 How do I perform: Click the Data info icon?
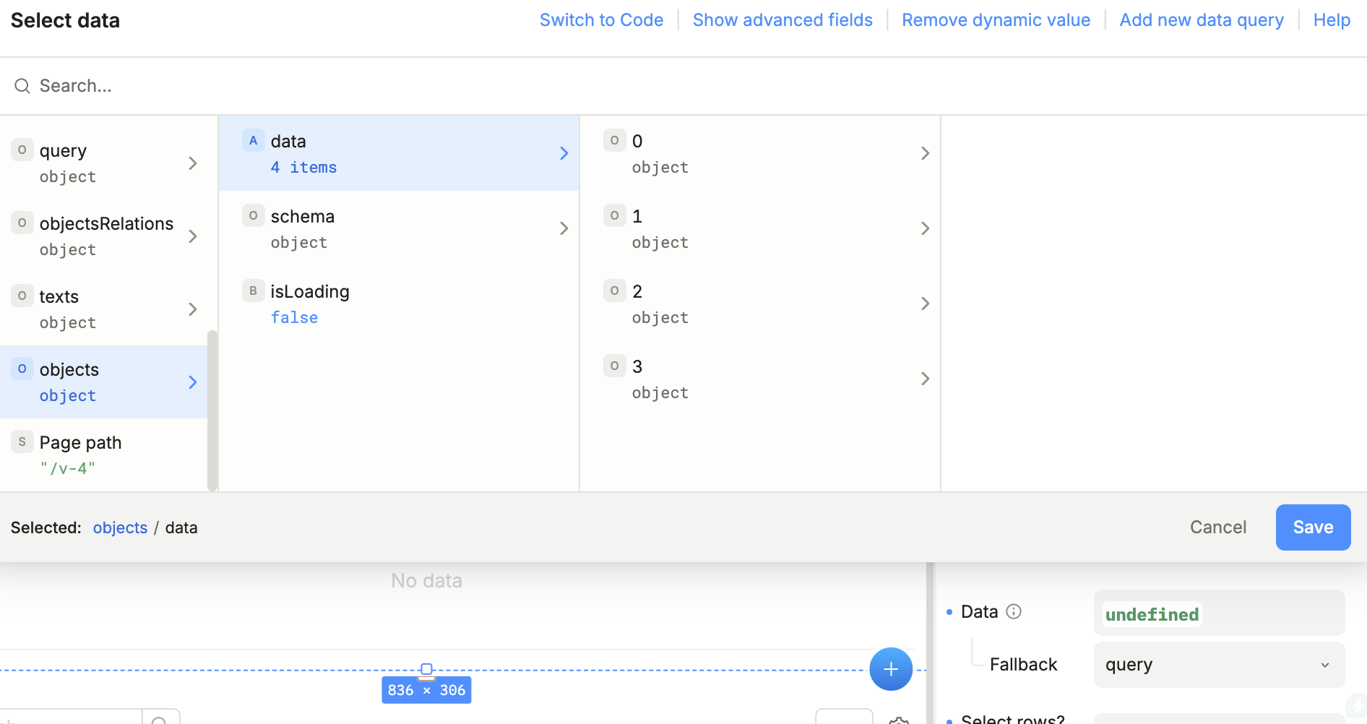click(x=1014, y=612)
